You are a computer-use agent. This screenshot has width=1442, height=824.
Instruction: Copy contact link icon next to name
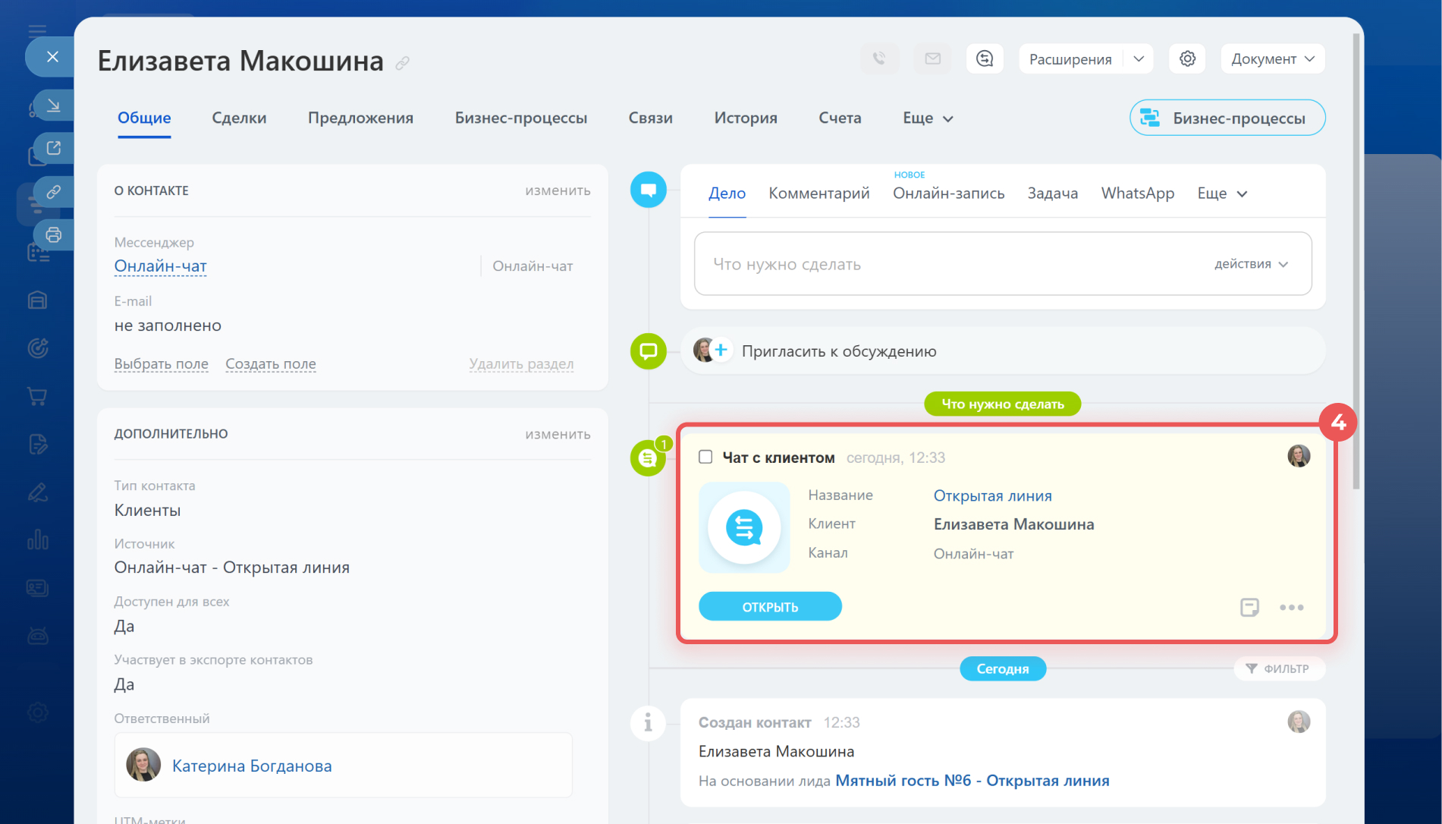403,63
